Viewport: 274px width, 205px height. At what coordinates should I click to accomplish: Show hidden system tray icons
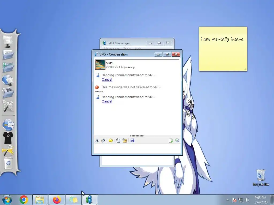click(227, 200)
